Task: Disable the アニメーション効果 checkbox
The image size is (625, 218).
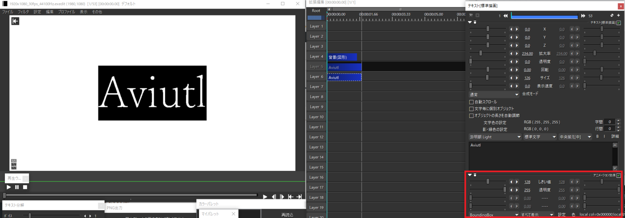Action: 618,175
